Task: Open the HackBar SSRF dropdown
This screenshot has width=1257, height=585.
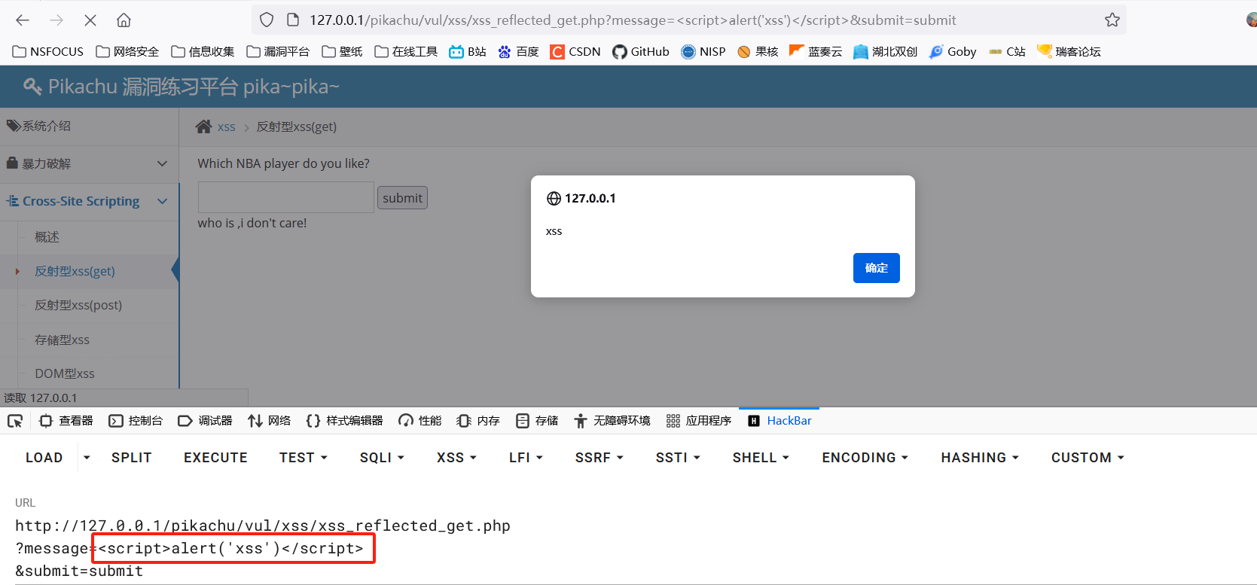Action: tap(600, 458)
